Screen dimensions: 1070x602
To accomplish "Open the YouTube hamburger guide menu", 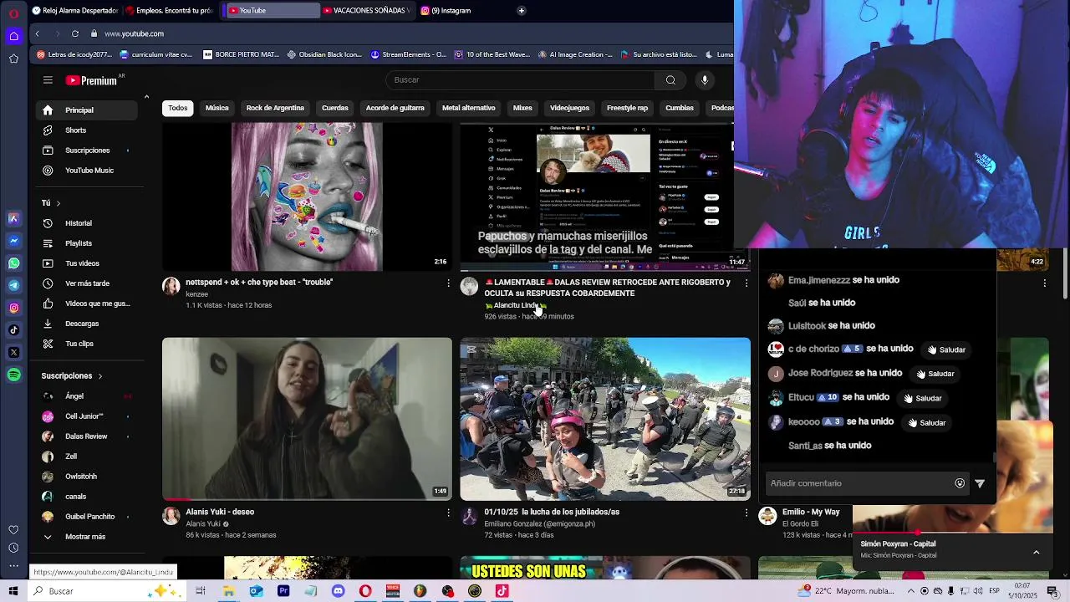I will pos(48,80).
